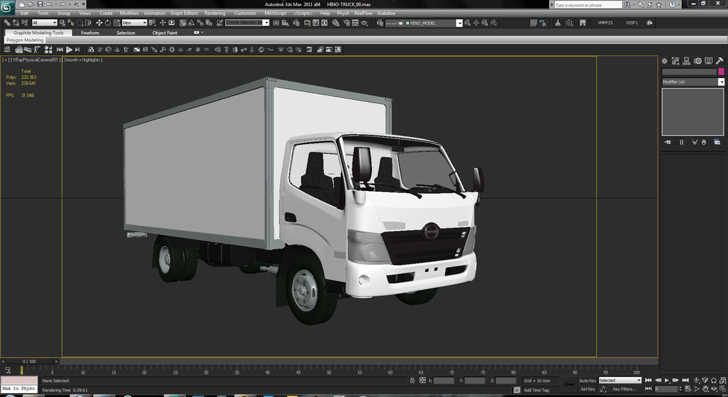The height and width of the screenshot is (397, 728).
Task: Open the Rendering menu
Action: click(x=215, y=13)
